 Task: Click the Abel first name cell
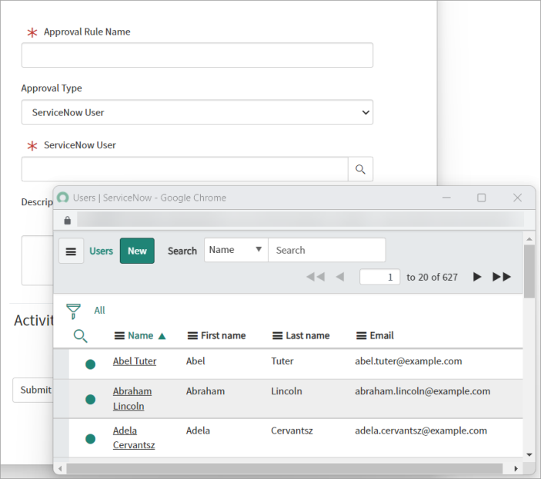195,361
